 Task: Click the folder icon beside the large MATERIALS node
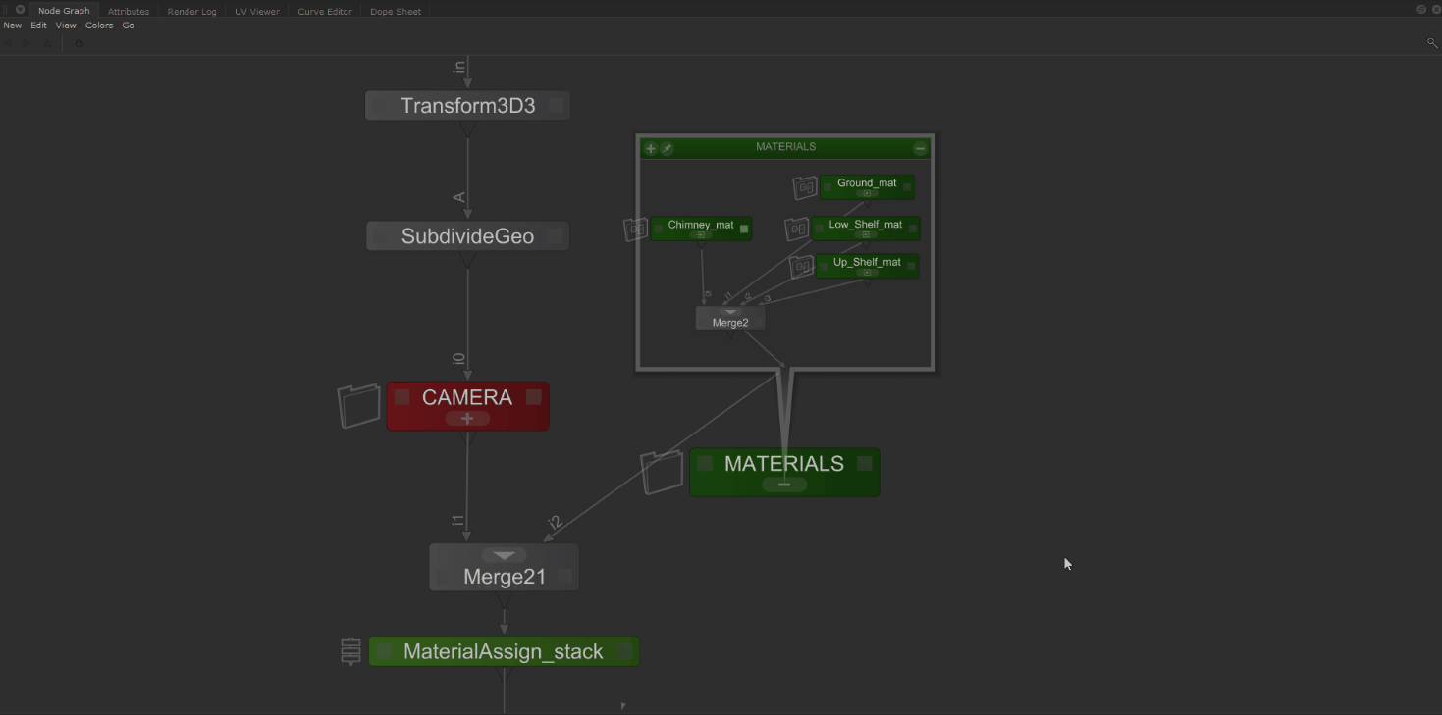pyautogui.click(x=662, y=473)
